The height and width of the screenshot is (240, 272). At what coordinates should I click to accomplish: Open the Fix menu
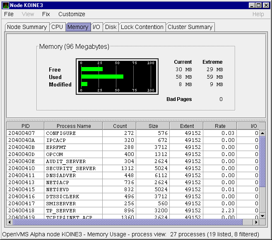point(46,14)
